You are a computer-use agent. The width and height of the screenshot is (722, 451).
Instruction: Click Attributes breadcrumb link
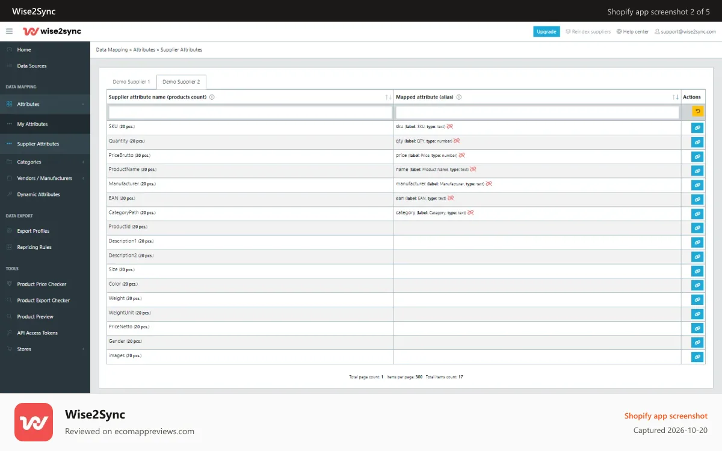coord(144,50)
